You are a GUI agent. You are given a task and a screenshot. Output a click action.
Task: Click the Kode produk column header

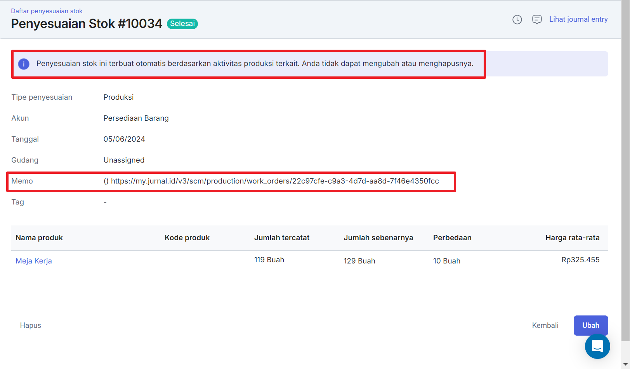[187, 237]
